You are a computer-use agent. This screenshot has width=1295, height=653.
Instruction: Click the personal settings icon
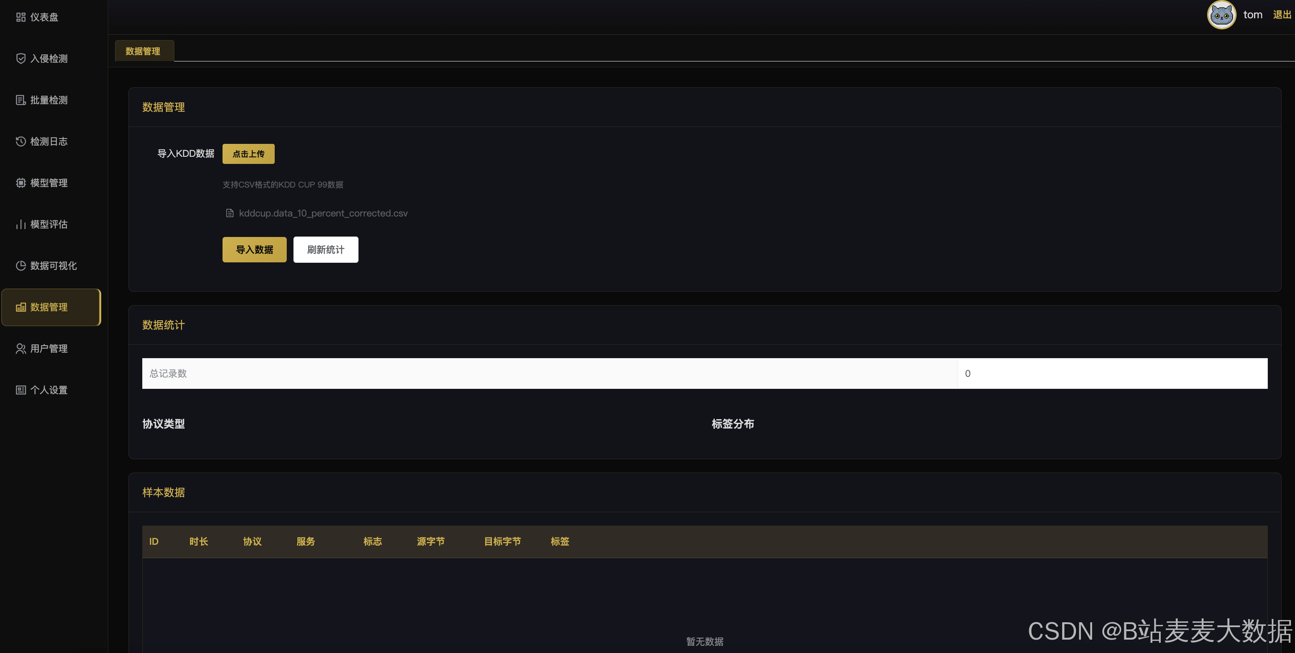click(x=21, y=390)
